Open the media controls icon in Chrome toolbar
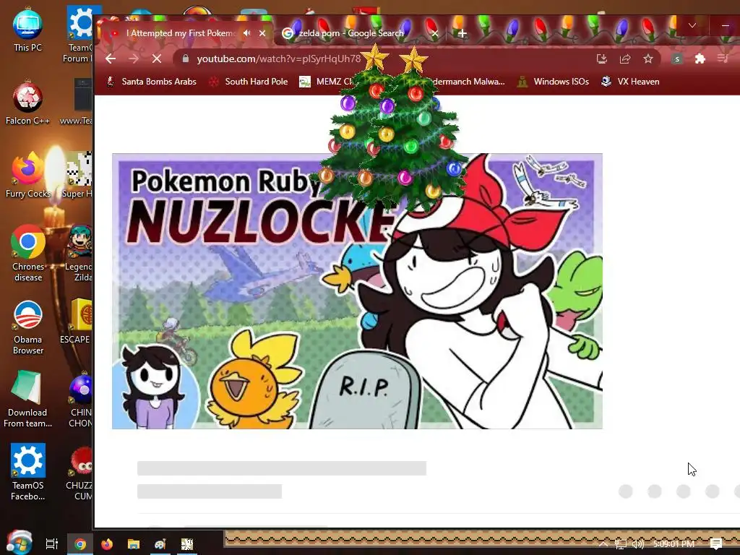740x555 pixels. coord(723,59)
